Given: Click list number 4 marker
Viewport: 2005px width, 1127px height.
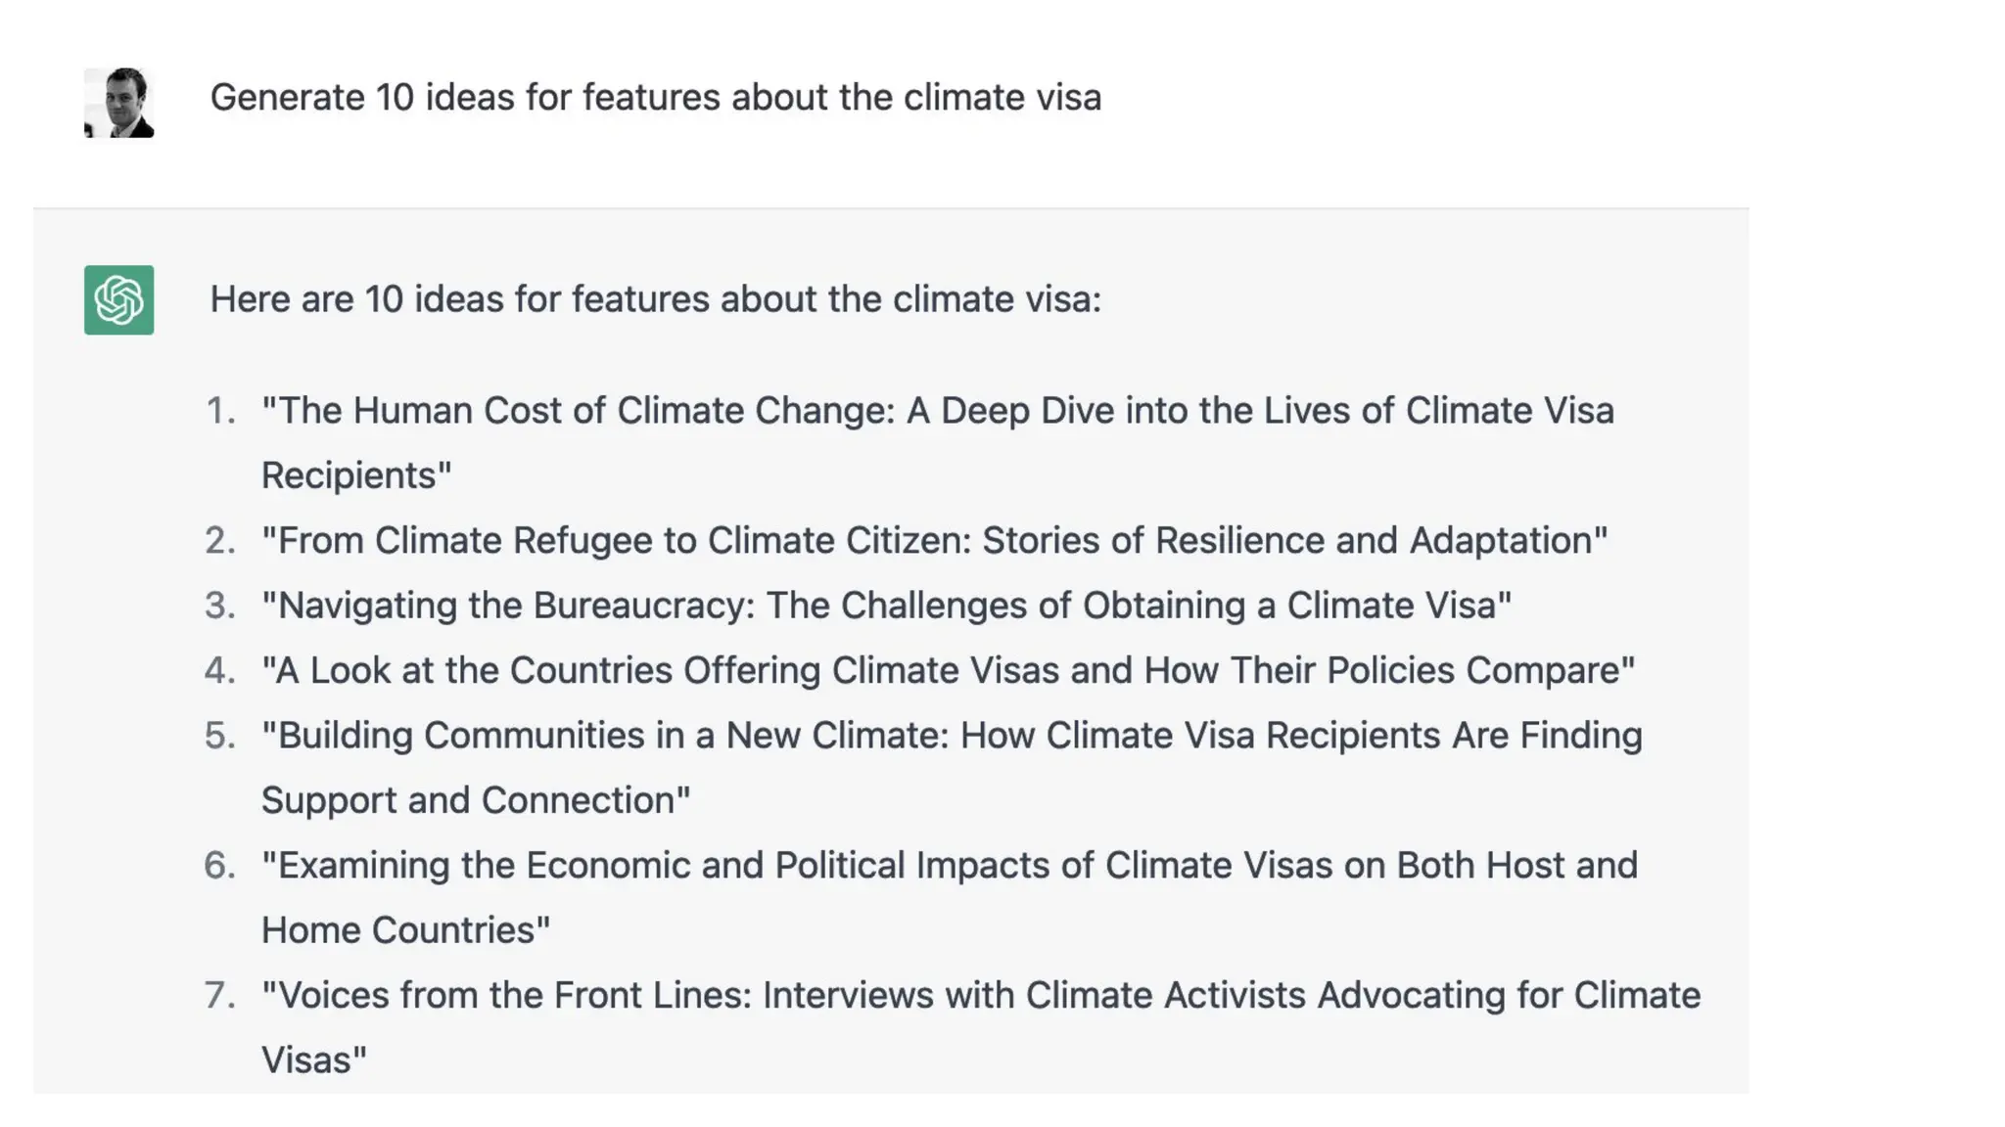Looking at the screenshot, I should click(220, 671).
